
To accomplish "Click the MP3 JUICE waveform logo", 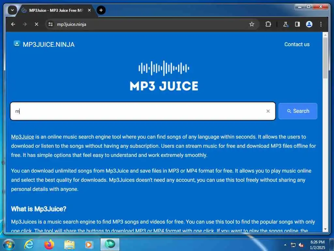I will click(164, 76).
